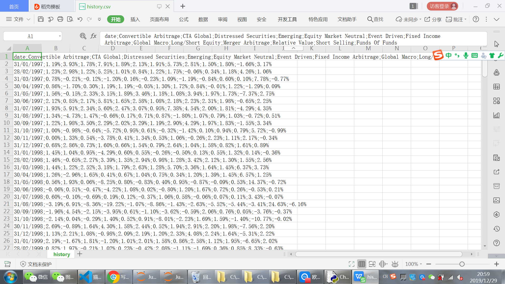Switch to normal grid view in status bar

(x=362, y=264)
